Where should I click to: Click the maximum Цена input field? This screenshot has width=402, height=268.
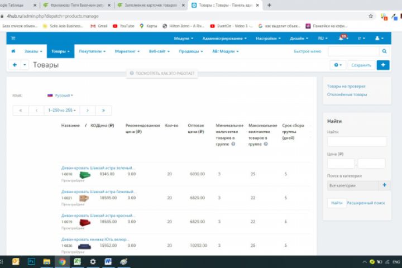pos(371,164)
